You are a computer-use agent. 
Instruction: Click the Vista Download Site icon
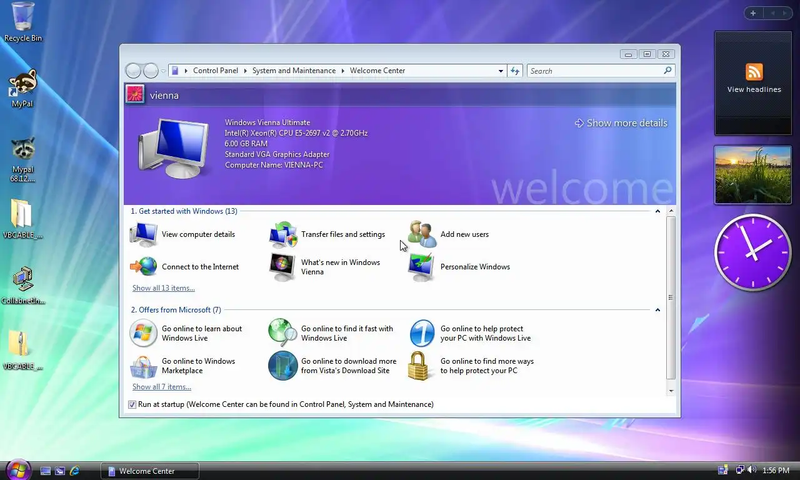point(282,366)
